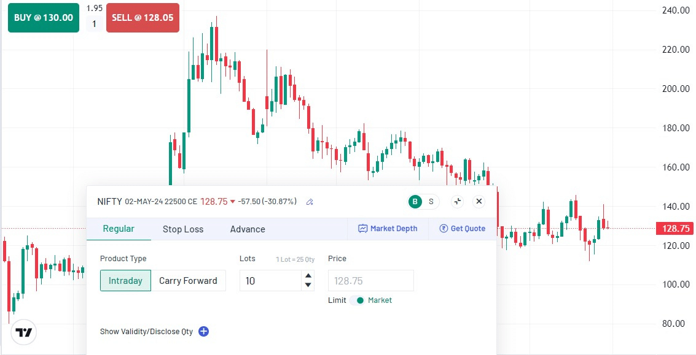Switch to the Advance tab

(x=248, y=229)
